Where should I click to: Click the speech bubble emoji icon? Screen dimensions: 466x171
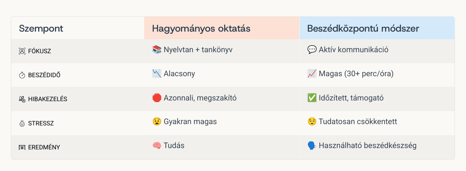(x=312, y=50)
